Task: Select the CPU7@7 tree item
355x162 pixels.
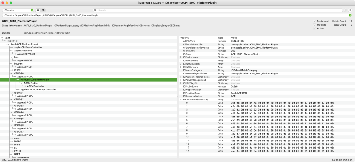Action: pyautogui.click(x=19, y=132)
